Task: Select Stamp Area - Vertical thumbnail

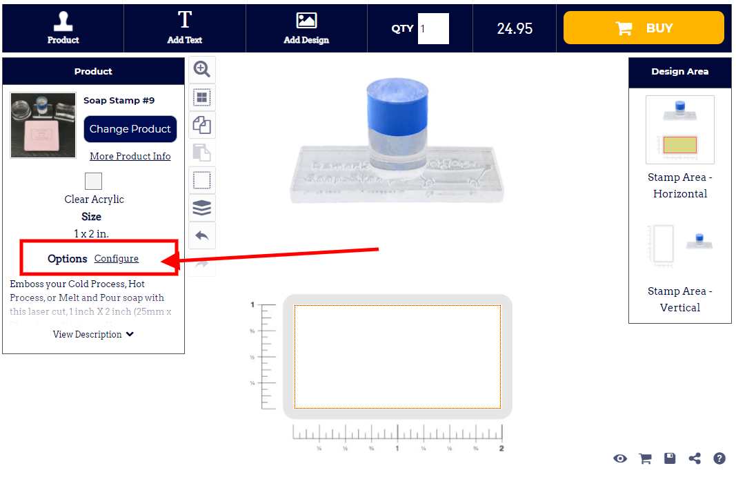Action: 679,245
